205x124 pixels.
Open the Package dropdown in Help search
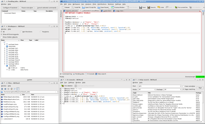172,90
